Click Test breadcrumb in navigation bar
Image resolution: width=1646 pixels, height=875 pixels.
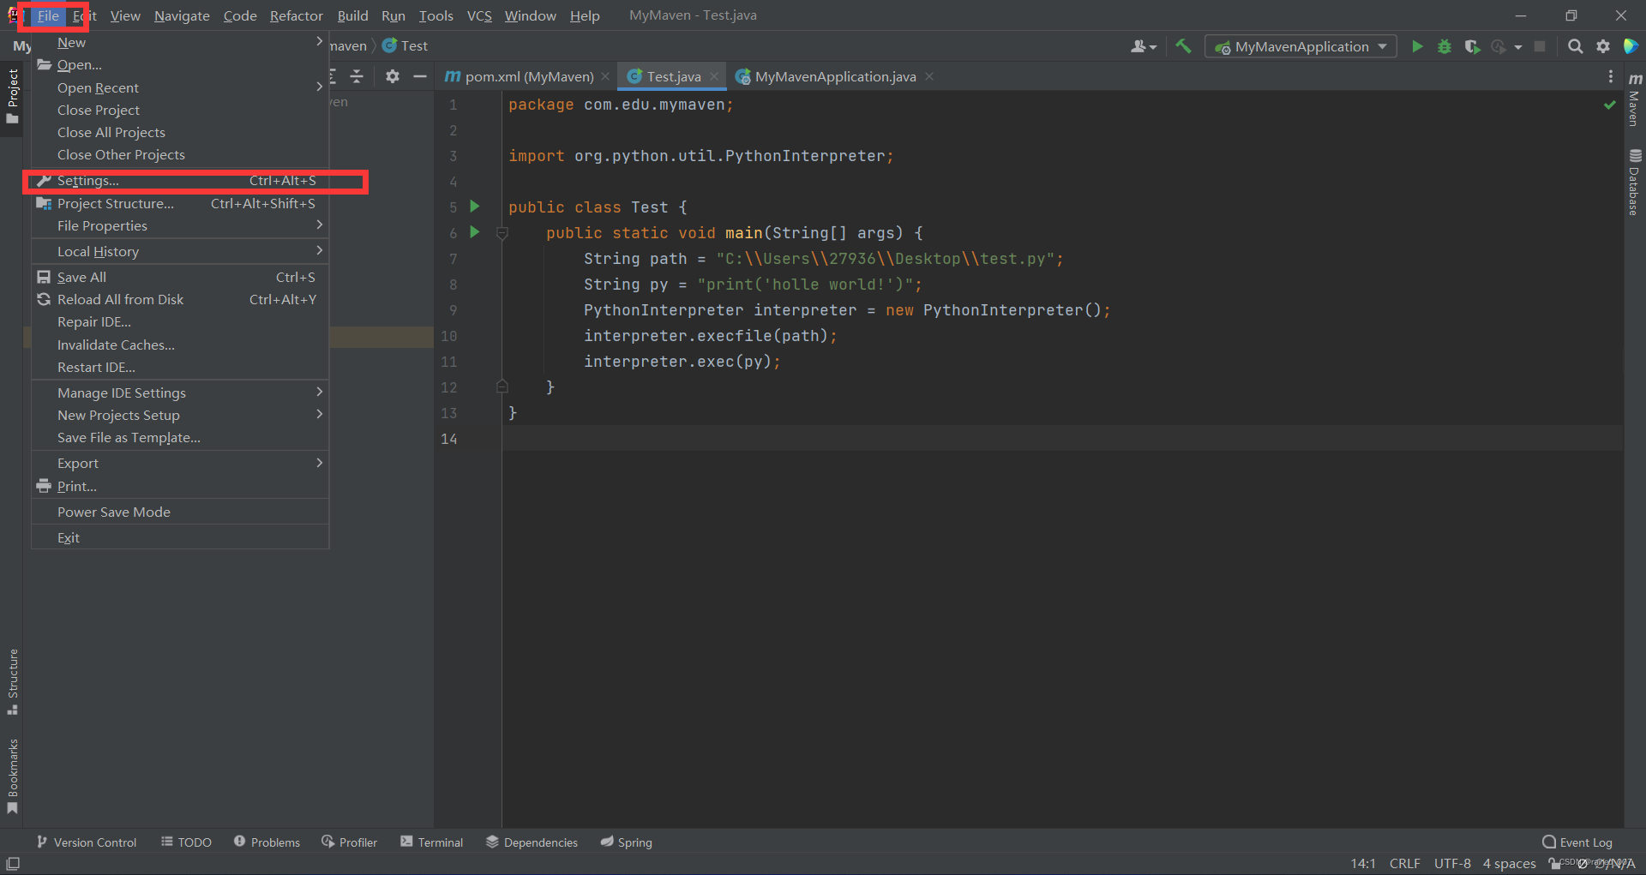pyautogui.click(x=405, y=46)
